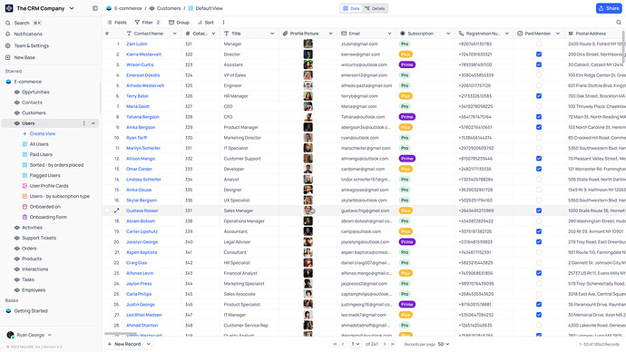Screen dimensions: 626x352
Task: Select the row checkbox for Gustavo Rosser
Action: (107, 210)
